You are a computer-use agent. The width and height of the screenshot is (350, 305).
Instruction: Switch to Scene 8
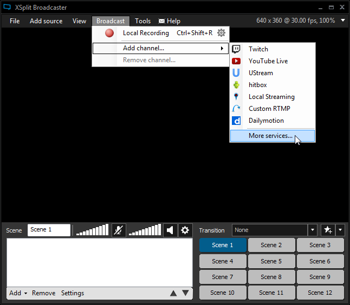point(271,277)
